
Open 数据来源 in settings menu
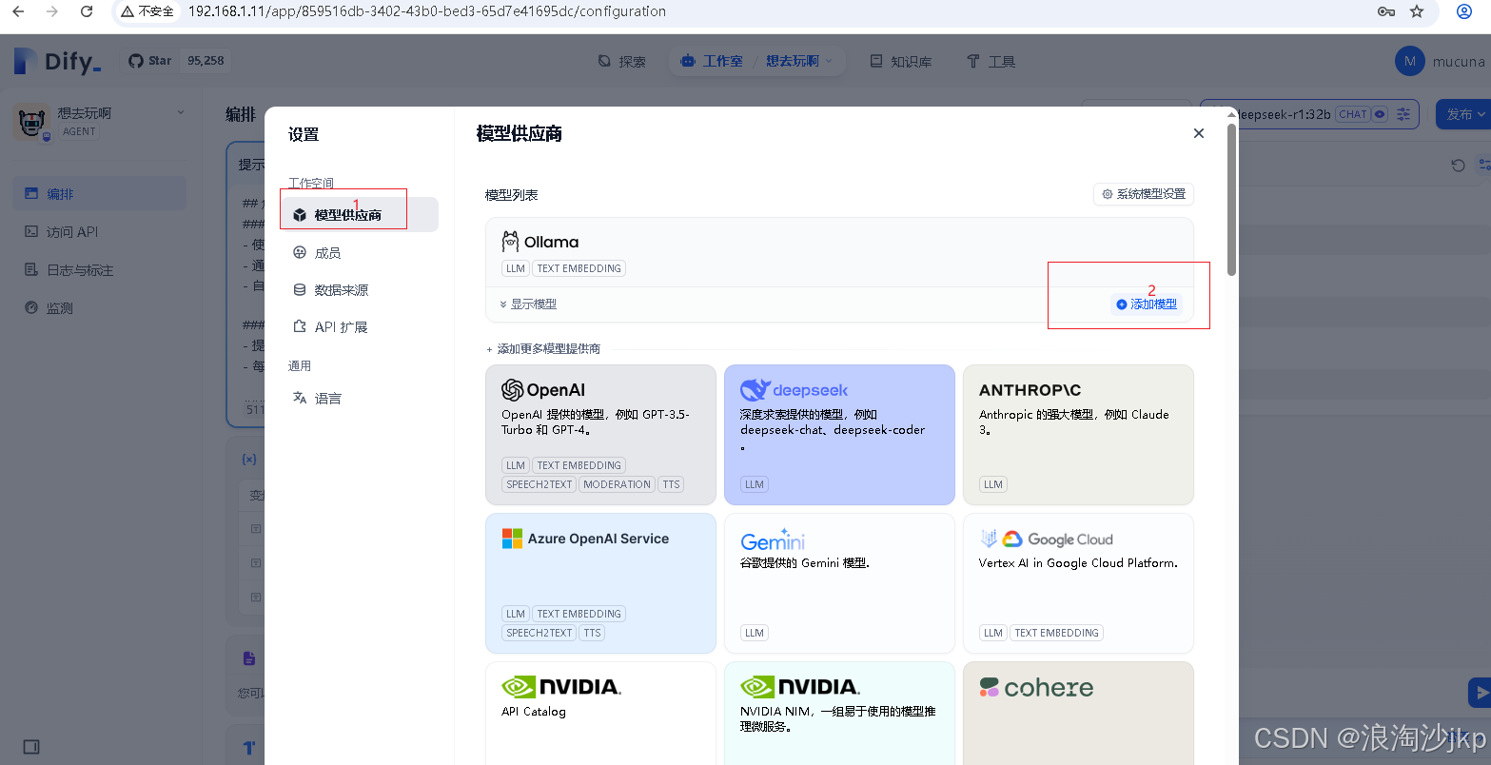(x=361, y=290)
